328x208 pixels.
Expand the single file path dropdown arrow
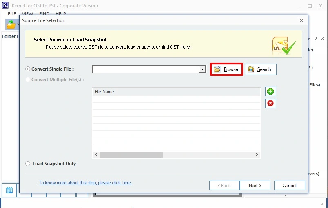202,69
